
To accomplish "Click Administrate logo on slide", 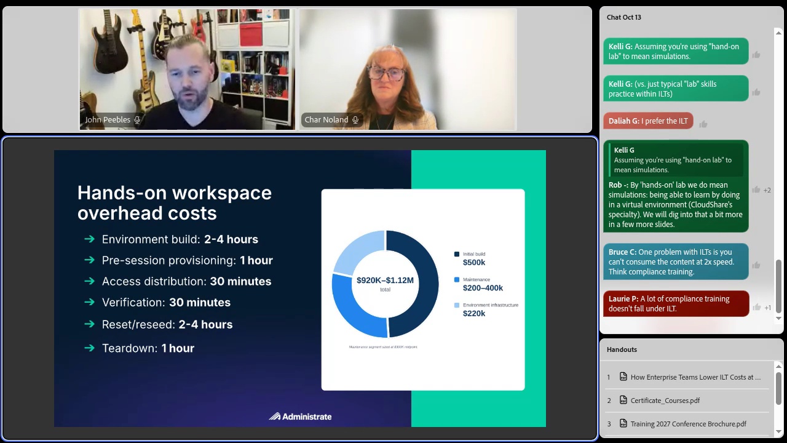I will coord(300,417).
